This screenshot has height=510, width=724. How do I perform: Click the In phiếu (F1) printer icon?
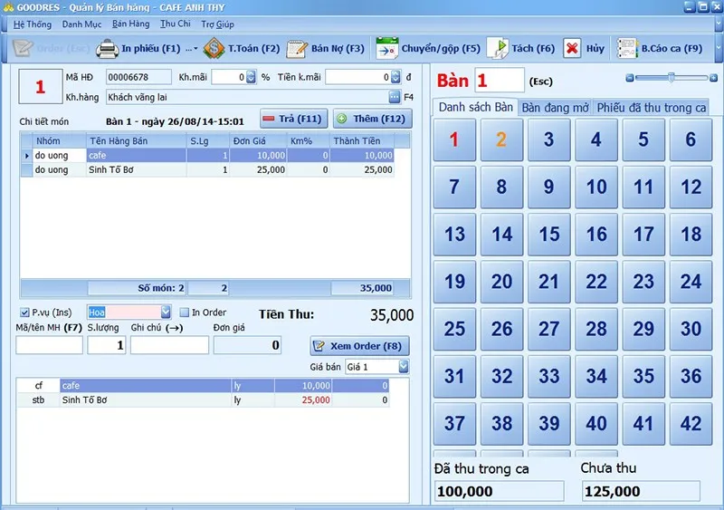coord(108,48)
